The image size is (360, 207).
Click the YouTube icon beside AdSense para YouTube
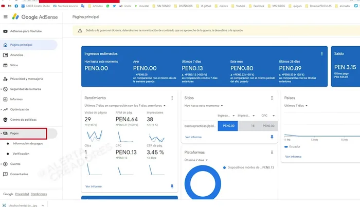click(5, 31)
